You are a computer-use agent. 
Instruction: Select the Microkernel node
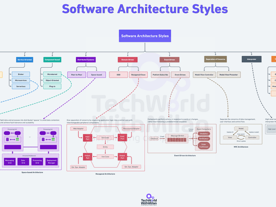pyautogui.click(x=52, y=74)
